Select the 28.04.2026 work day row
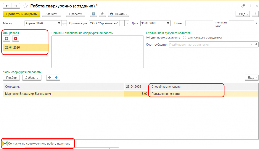Screen dimensions: 259x149 pos(26,47)
